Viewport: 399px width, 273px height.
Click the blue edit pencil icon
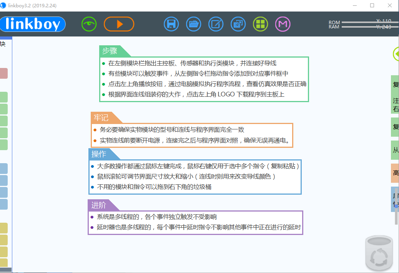pos(216,24)
